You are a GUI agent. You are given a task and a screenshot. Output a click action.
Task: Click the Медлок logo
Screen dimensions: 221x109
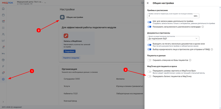7,3
